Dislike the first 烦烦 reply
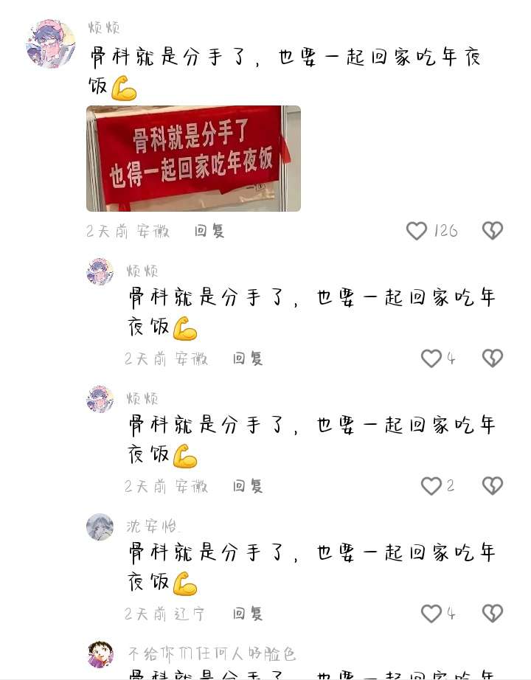The width and height of the screenshot is (531, 680). (493, 358)
